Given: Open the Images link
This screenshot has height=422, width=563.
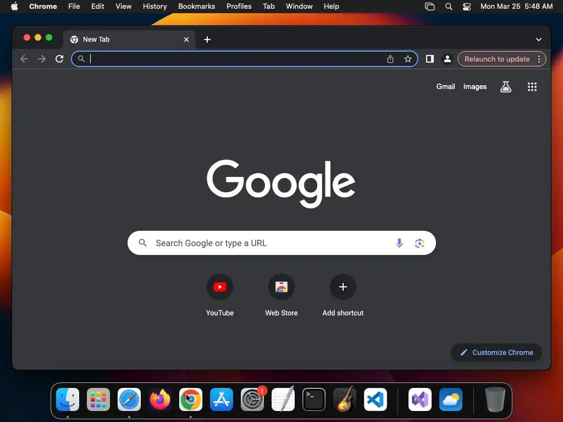Looking at the screenshot, I should (474, 86).
